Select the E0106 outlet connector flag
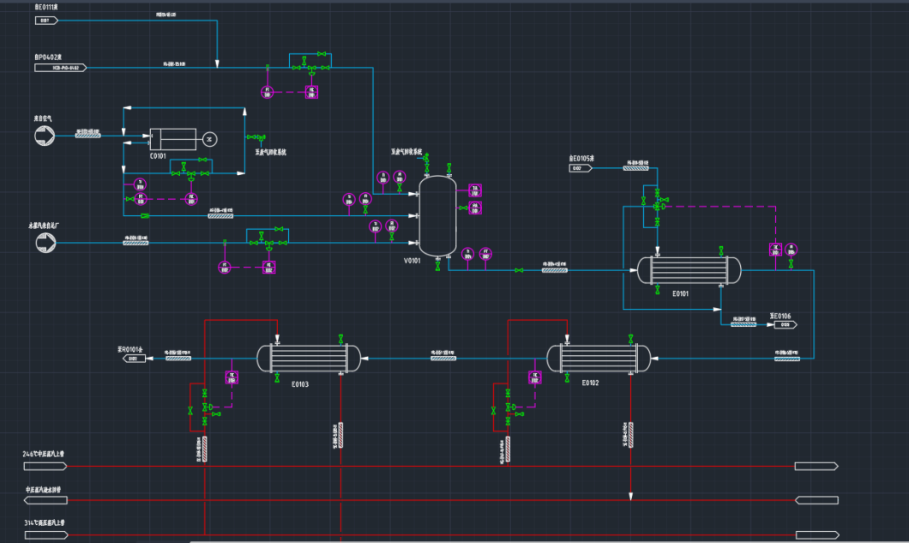Screen dimensions: 909x543 784,325
